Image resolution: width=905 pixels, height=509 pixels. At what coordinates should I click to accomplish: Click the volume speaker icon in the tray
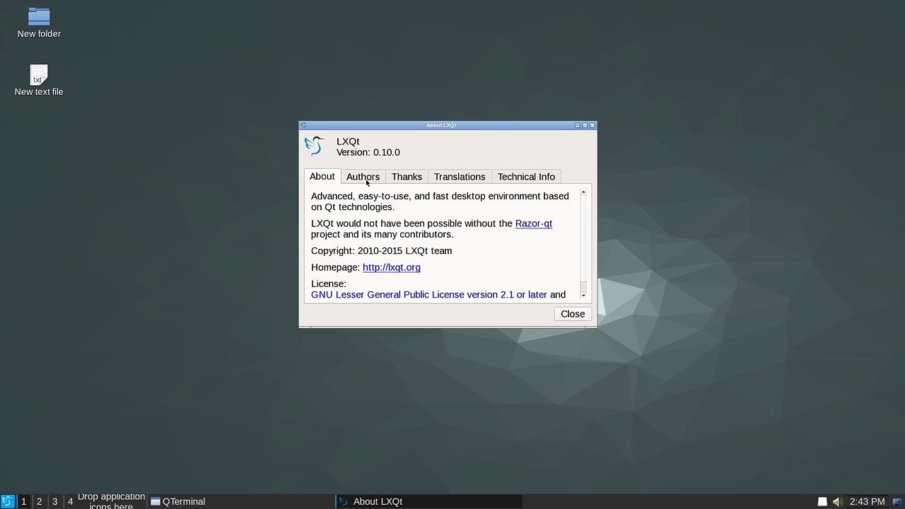(837, 501)
